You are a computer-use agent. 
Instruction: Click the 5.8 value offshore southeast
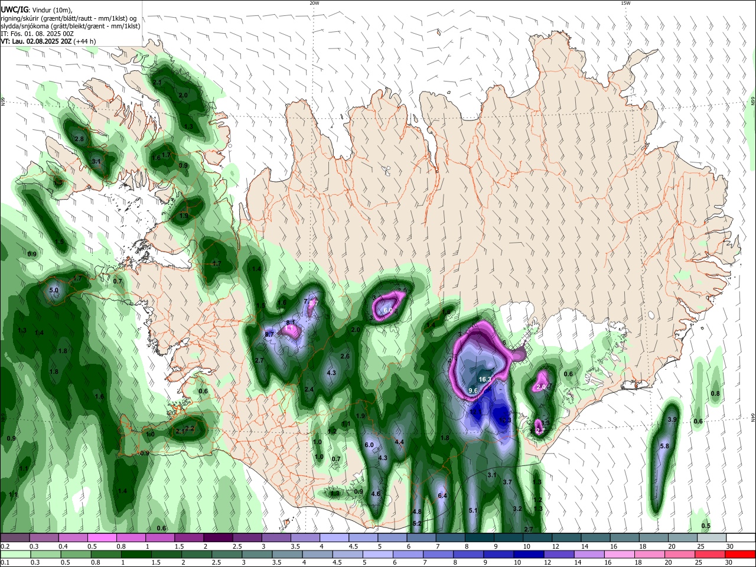(x=664, y=446)
